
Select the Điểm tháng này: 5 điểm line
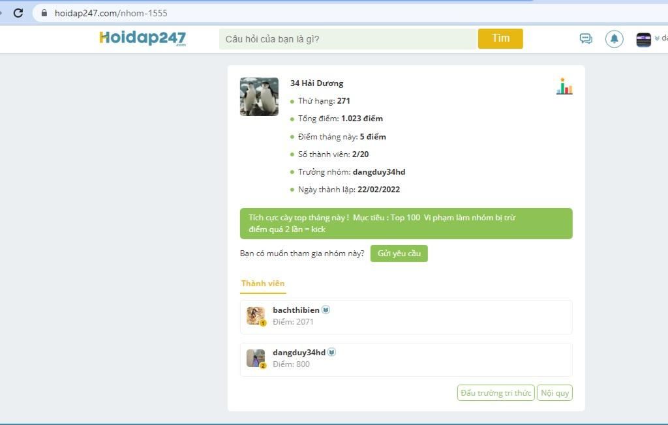coord(342,137)
